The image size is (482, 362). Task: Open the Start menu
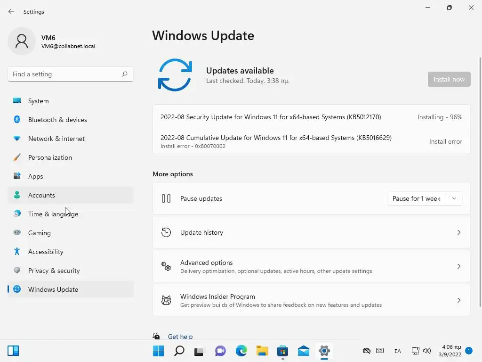pyautogui.click(x=158, y=351)
